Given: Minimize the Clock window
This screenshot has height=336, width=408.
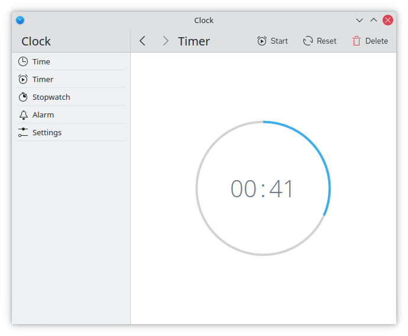Looking at the screenshot, I should pyautogui.click(x=359, y=20).
